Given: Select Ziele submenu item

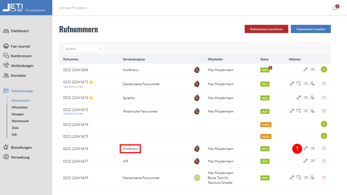Looking at the screenshot, I should [x=15, y=128].
